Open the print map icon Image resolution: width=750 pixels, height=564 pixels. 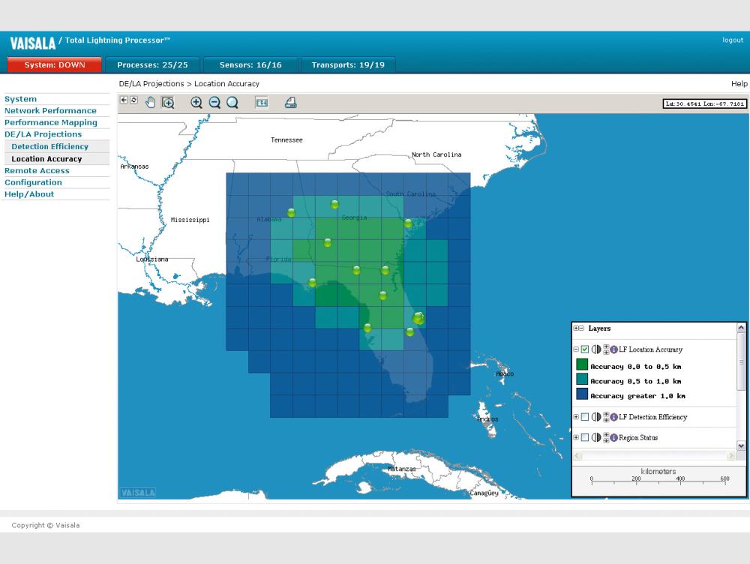291,103
